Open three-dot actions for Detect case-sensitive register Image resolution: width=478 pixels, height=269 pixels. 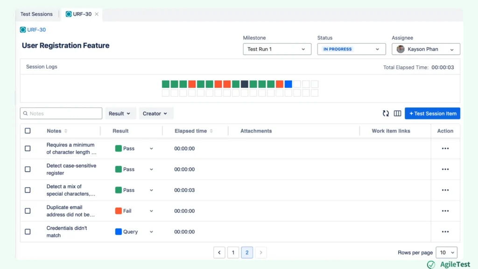[445, 170]
